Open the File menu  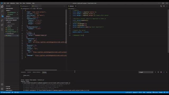point(5,3)
